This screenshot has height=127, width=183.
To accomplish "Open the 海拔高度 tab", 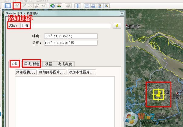I will [65, 64].
